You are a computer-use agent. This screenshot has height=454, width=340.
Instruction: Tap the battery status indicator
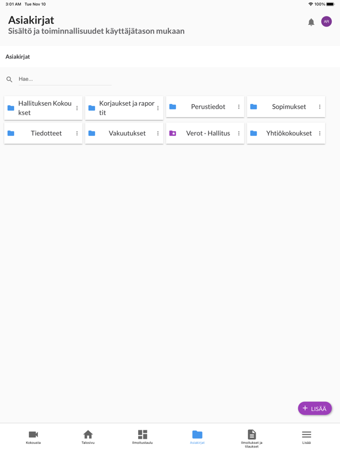[x=331, y=4]
